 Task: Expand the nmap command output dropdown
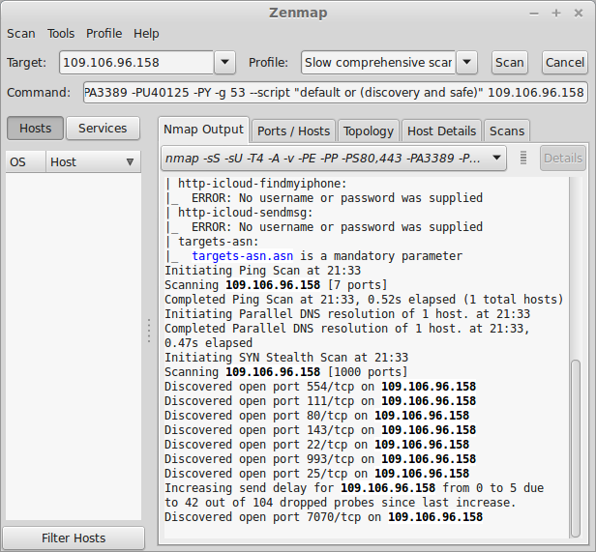click(334, 158)
